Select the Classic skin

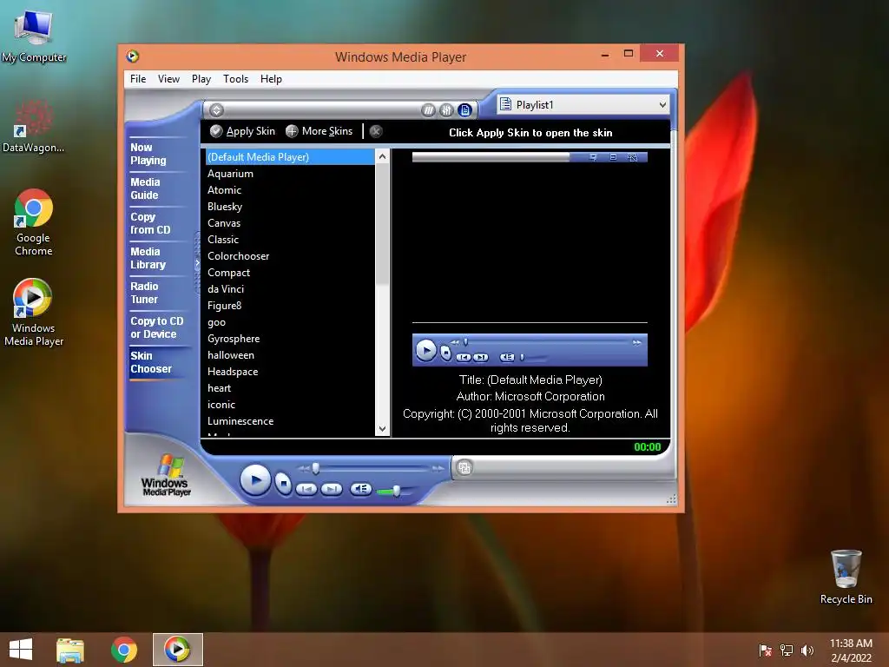coord(290,240)
